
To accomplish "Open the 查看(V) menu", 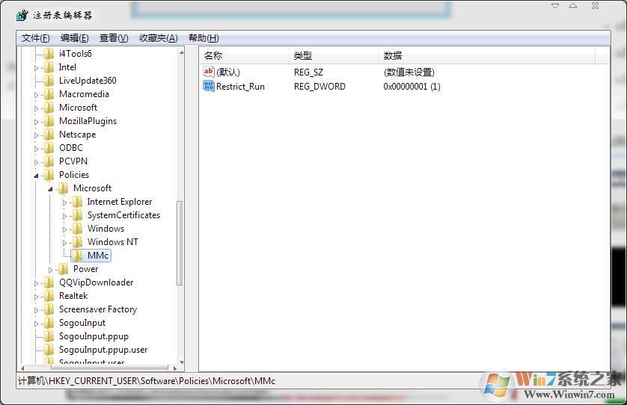I will point(114,38).
